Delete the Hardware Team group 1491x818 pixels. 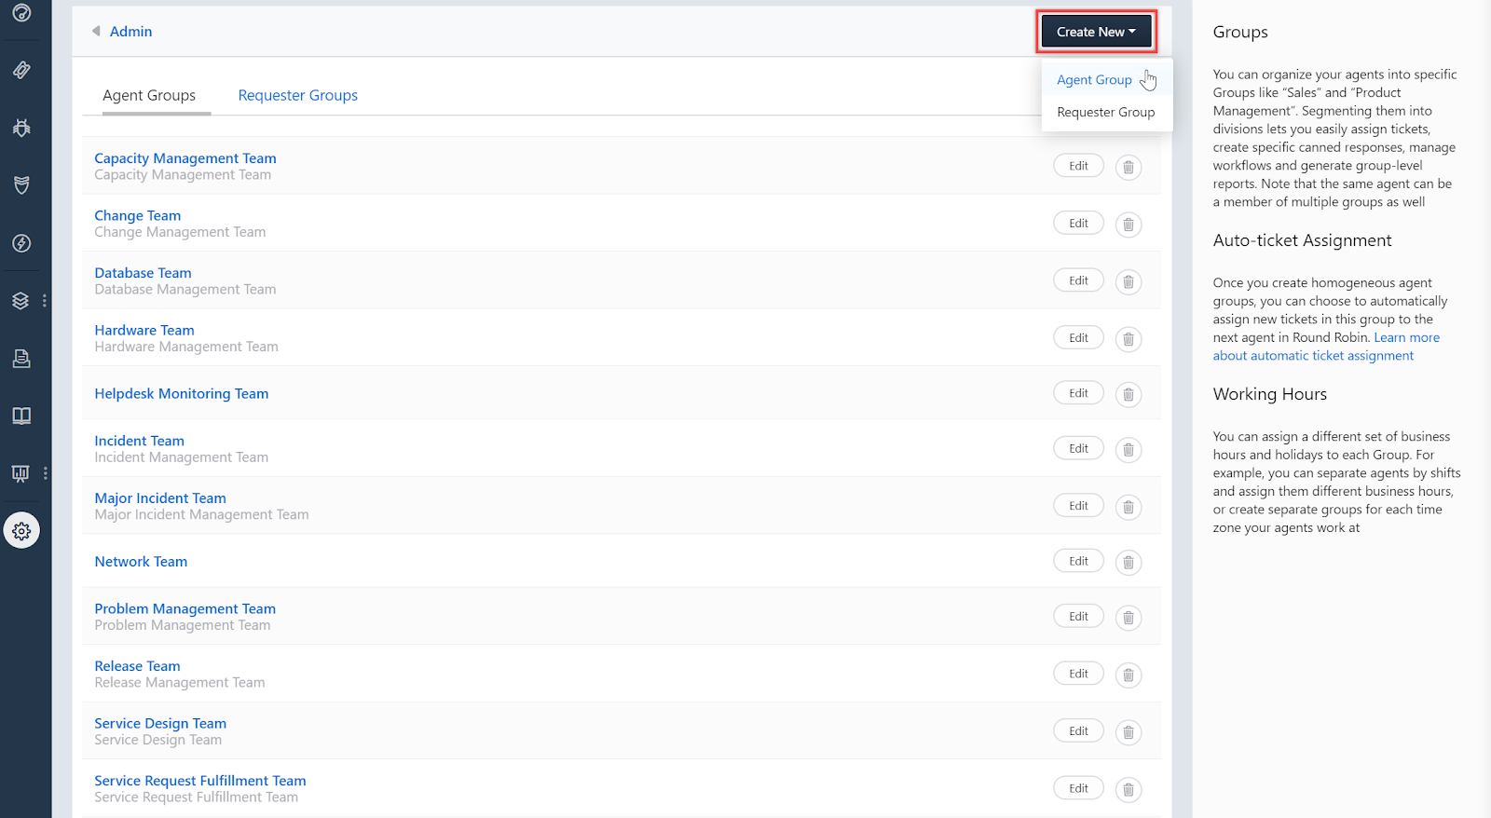click(1129, 339)
